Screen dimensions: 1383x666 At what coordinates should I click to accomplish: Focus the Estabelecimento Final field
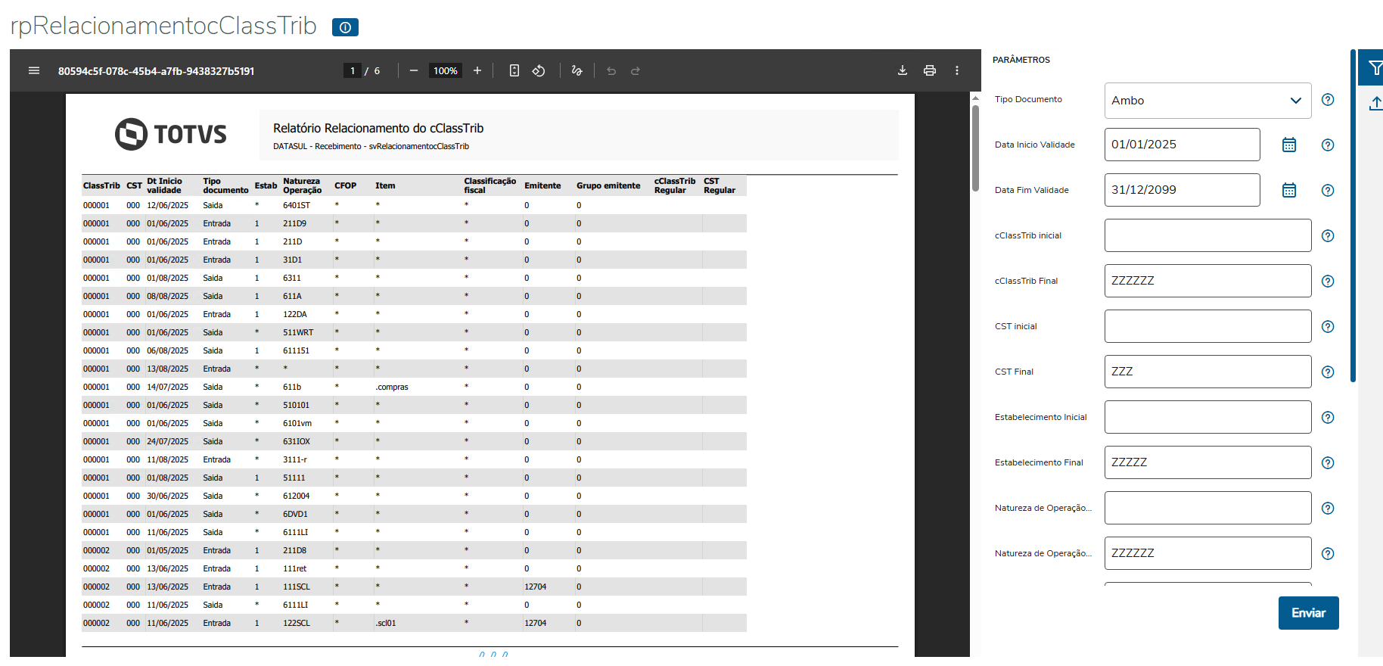(x=1208, y=462)
